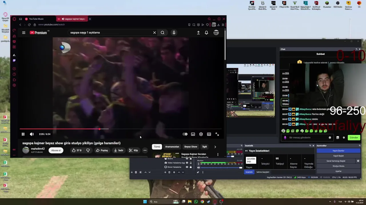Send the chat message with Gönder
Viewport: 366px width, 205px height.
click(354, 138)
